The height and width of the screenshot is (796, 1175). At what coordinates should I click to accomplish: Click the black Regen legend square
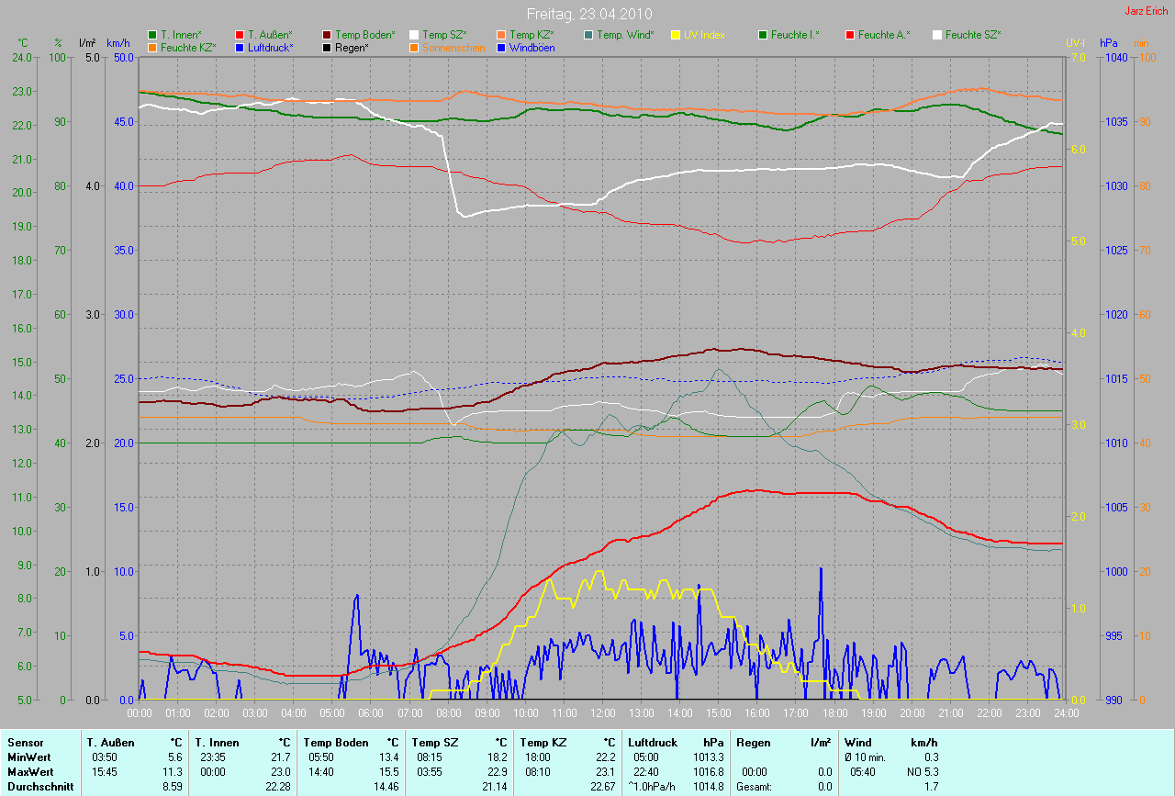(x=328, y=47)
